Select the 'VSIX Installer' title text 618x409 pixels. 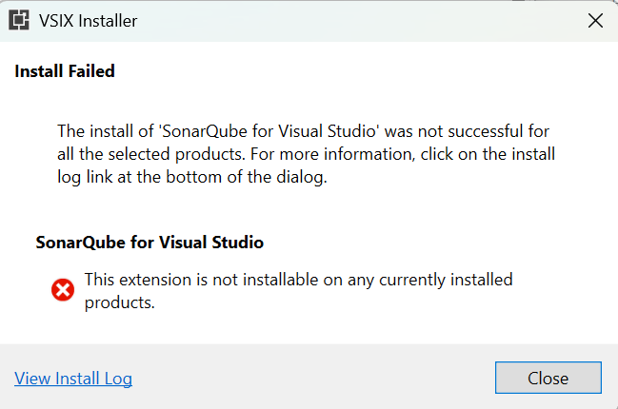coord(88,21)
